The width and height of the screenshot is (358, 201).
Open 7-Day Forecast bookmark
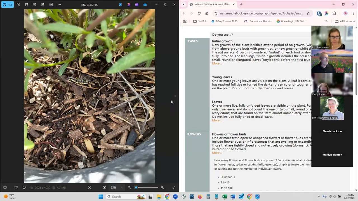[225, 21]
